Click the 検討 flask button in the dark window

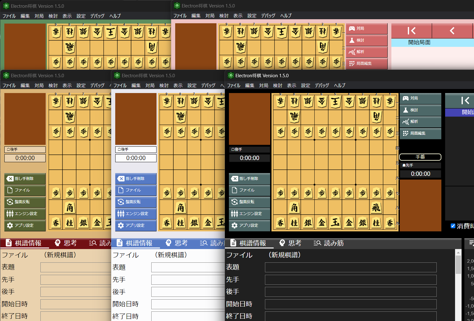(x=420, y=110)
